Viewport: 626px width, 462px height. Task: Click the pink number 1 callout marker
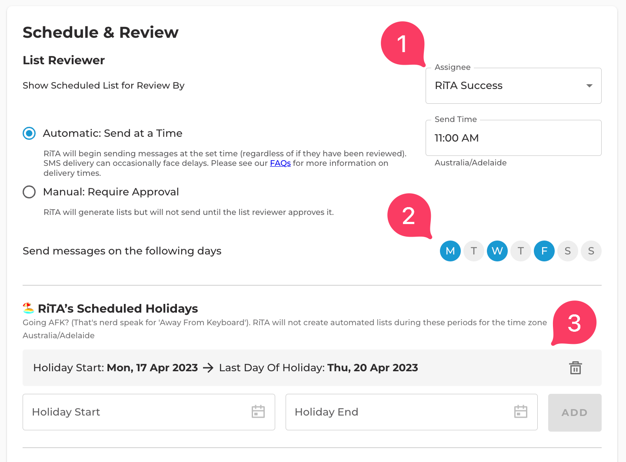point(403,44)
